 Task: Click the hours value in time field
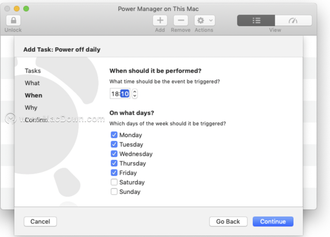coord(116,94)
